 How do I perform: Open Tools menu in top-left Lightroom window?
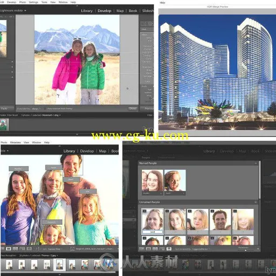point(44,2)
